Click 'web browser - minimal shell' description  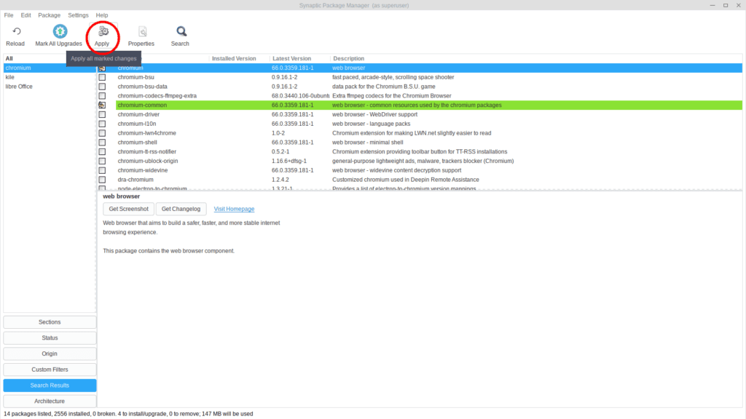pos(368,143)
